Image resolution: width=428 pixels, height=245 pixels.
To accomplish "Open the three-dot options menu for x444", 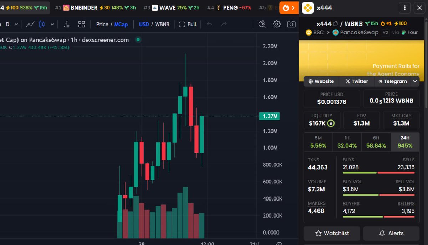I will click(404, 8).
